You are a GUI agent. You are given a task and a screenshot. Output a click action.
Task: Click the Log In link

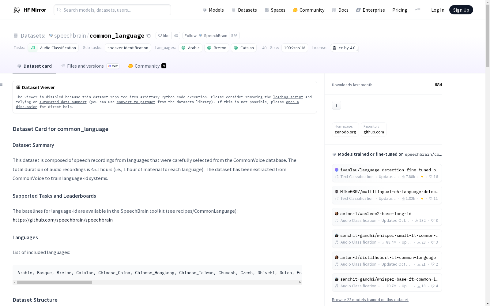pyautogui.click(x=438, y=10)
